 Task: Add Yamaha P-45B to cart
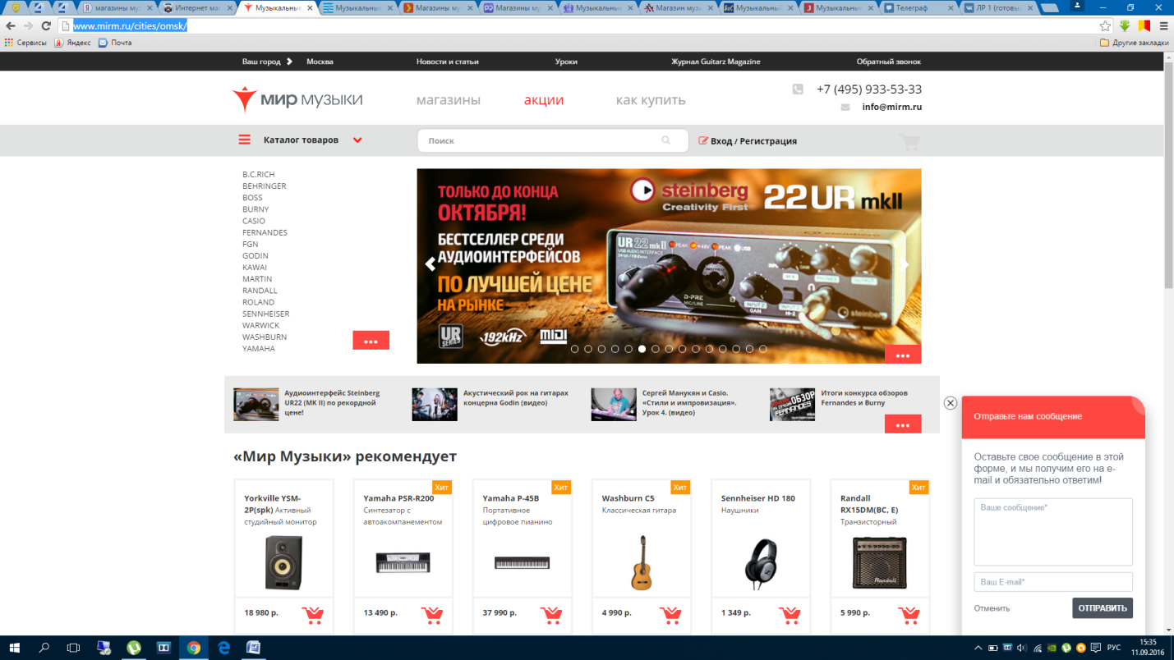[x=551, y=614]
